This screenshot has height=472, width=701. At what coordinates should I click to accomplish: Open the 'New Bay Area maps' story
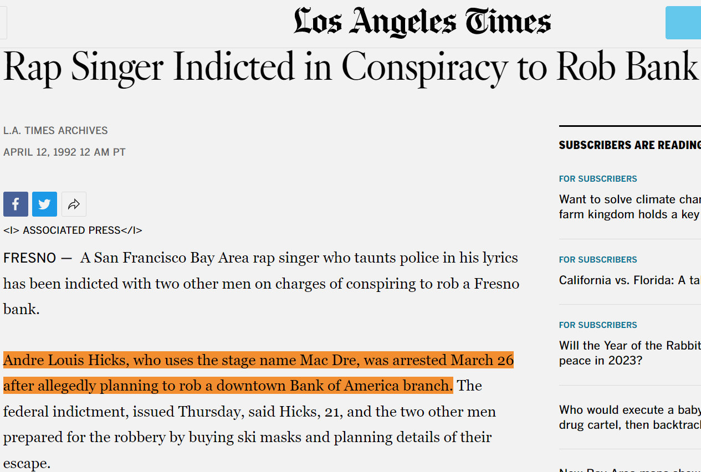[629, 470]
